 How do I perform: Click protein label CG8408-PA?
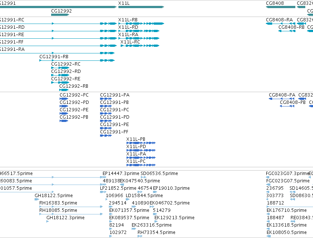282,95
